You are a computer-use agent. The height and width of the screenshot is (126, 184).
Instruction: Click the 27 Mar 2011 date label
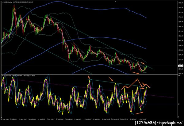pos(5,119)
